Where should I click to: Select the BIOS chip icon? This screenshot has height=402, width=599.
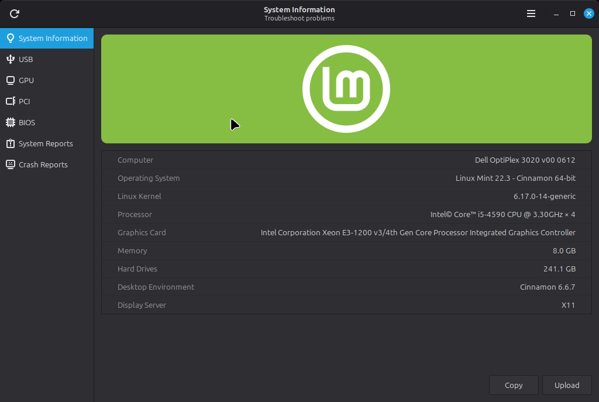tap(10, 122)
